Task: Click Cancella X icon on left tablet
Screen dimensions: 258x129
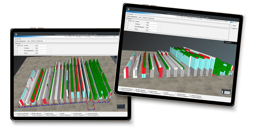Action: (x=58, y=114)
